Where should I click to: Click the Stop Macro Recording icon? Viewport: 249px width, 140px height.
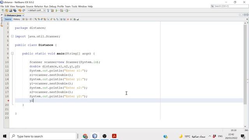[x=71, y=19]
